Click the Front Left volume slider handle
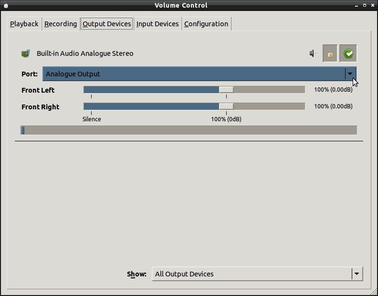Screen dimensions: 378x296 tap(226, 90)
